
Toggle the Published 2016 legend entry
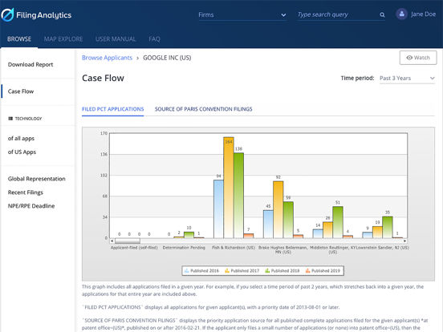point(201,271)
